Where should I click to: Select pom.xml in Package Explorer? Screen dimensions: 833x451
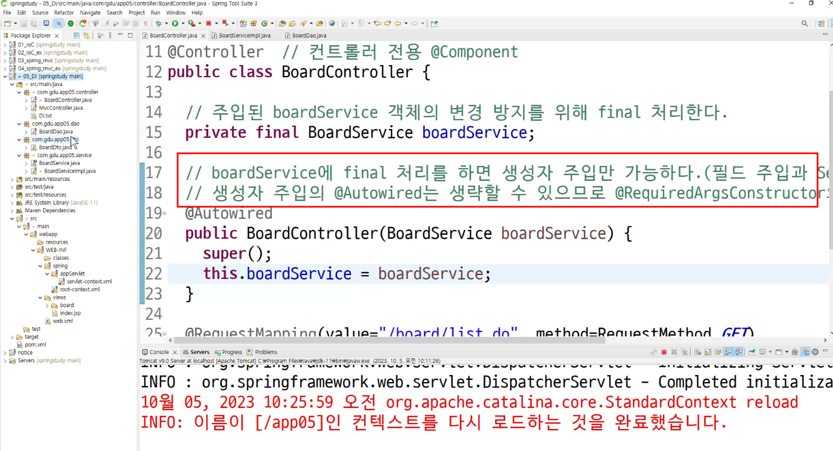[35, 345]
